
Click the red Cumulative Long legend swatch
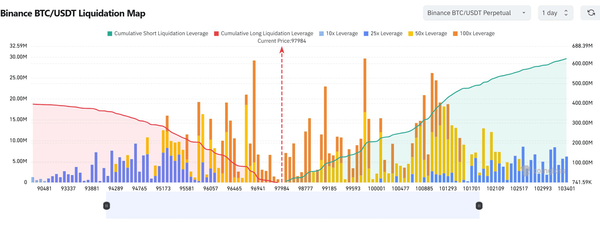(216, 33)
